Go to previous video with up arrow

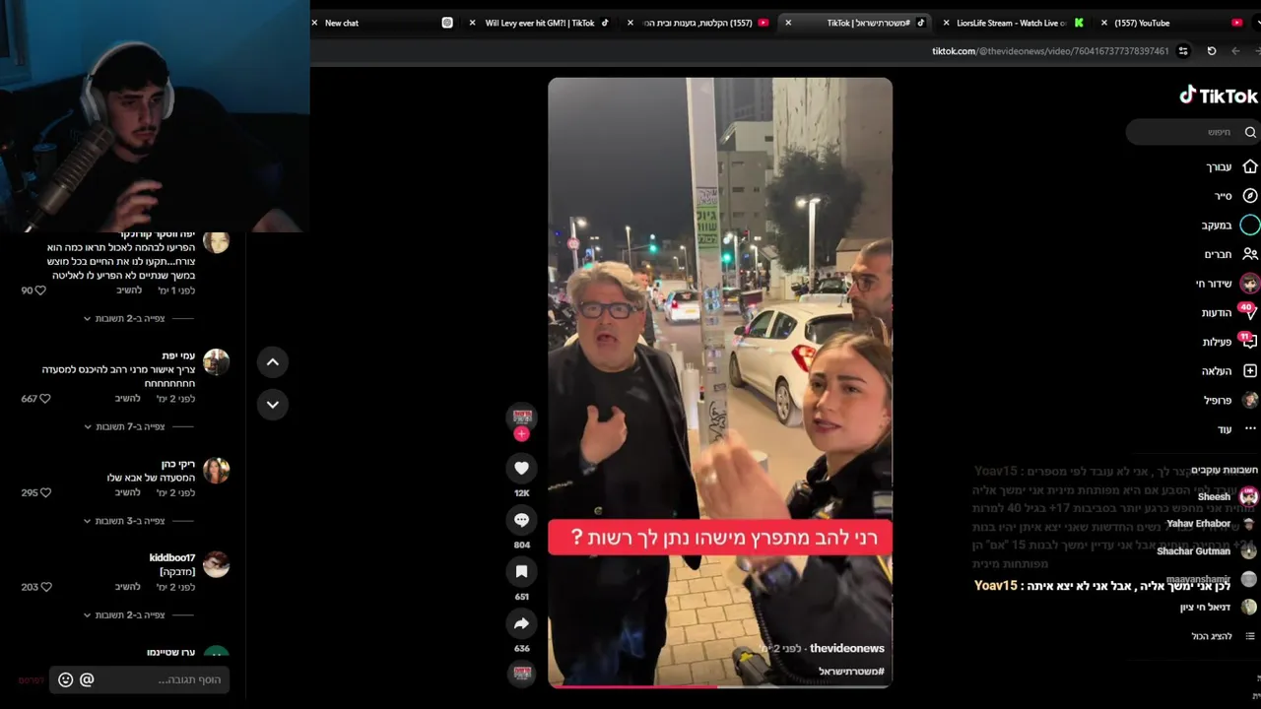273,362
